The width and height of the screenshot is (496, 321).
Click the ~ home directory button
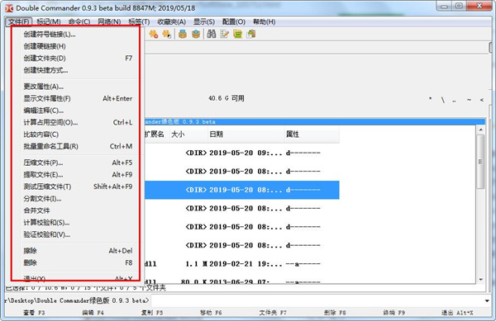469,99
